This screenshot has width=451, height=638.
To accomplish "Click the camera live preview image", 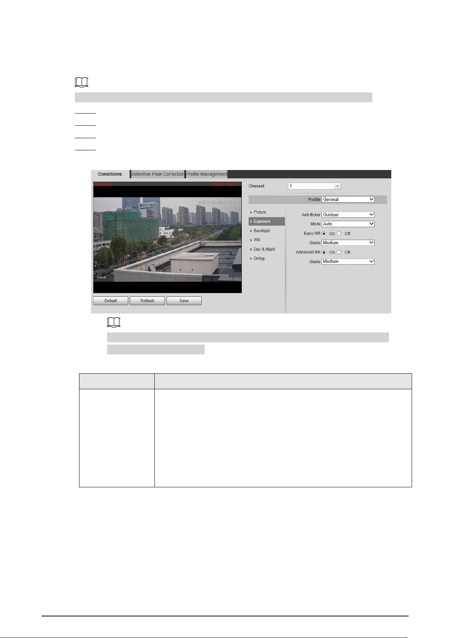I will (167, 237).
